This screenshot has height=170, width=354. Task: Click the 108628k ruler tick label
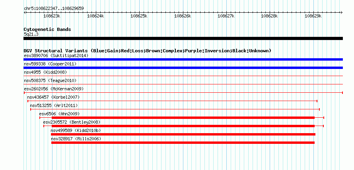pos(270,16)
